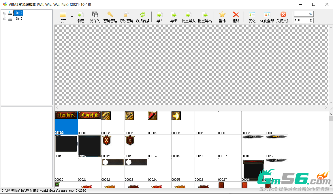The height and width of the screenshot is (194, 333).
Task: Click preview horizontal scrollbar left arrow
Action: [x=57, y=108]
